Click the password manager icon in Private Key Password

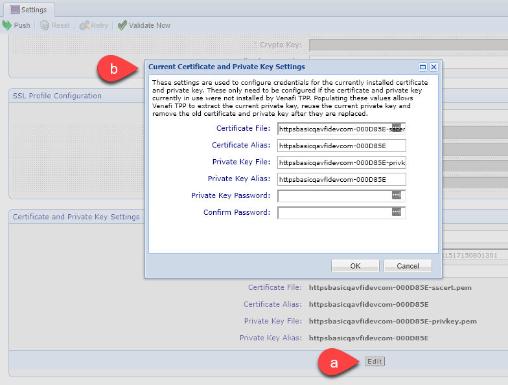point(397,195)
